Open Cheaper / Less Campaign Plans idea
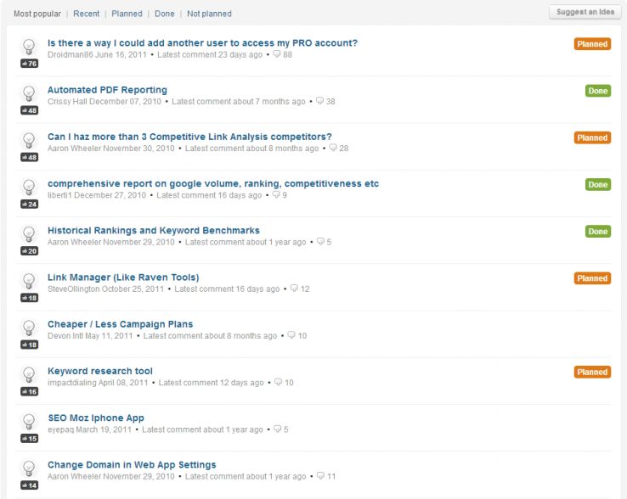 click(x=120, y=324)
